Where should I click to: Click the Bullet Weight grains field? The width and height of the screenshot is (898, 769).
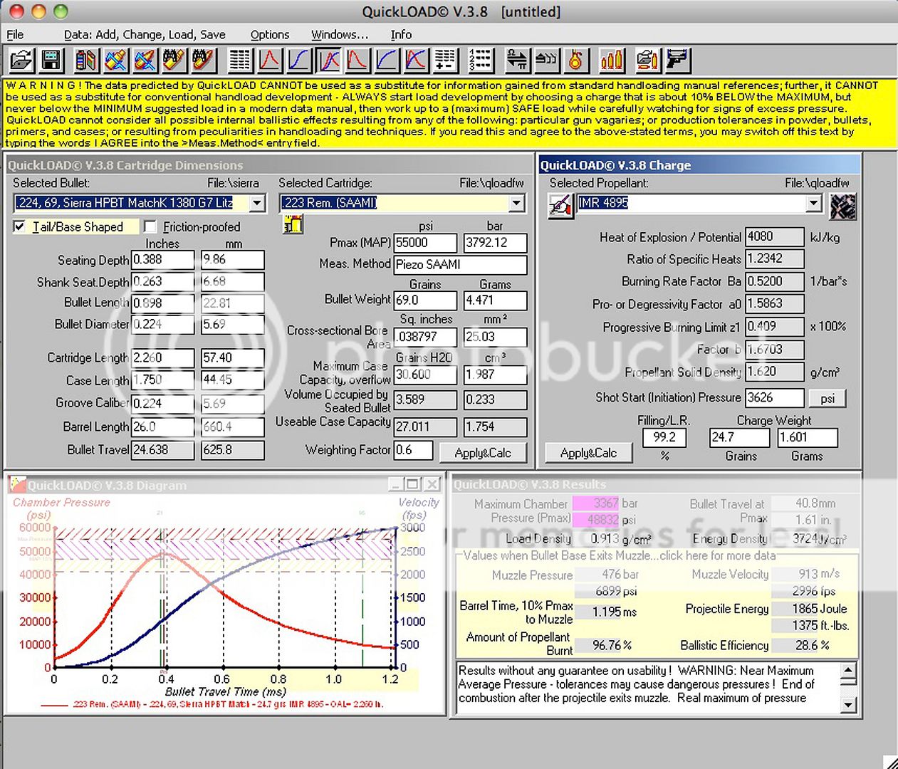point(425,300)
